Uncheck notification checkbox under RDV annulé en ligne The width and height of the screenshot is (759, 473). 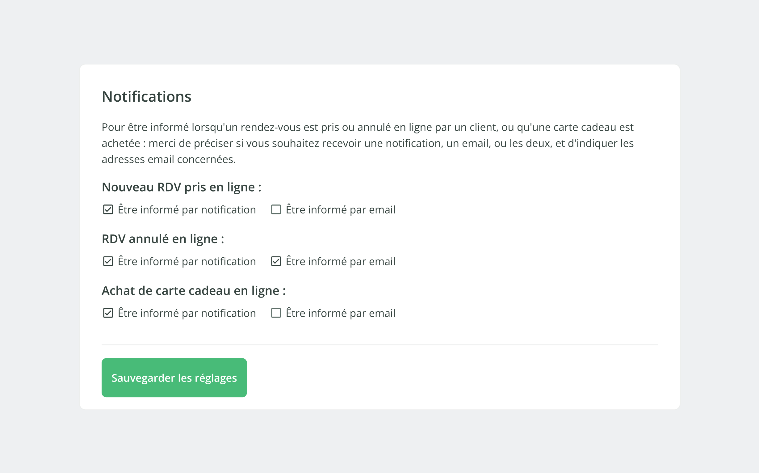[108, 261]
